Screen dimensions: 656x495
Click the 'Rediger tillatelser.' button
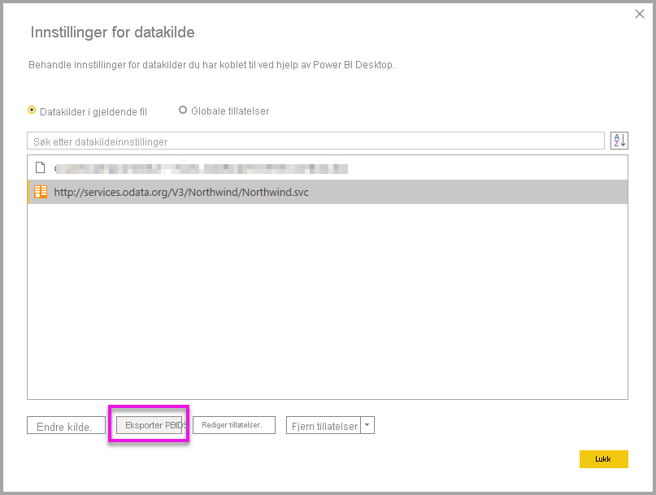234,425
